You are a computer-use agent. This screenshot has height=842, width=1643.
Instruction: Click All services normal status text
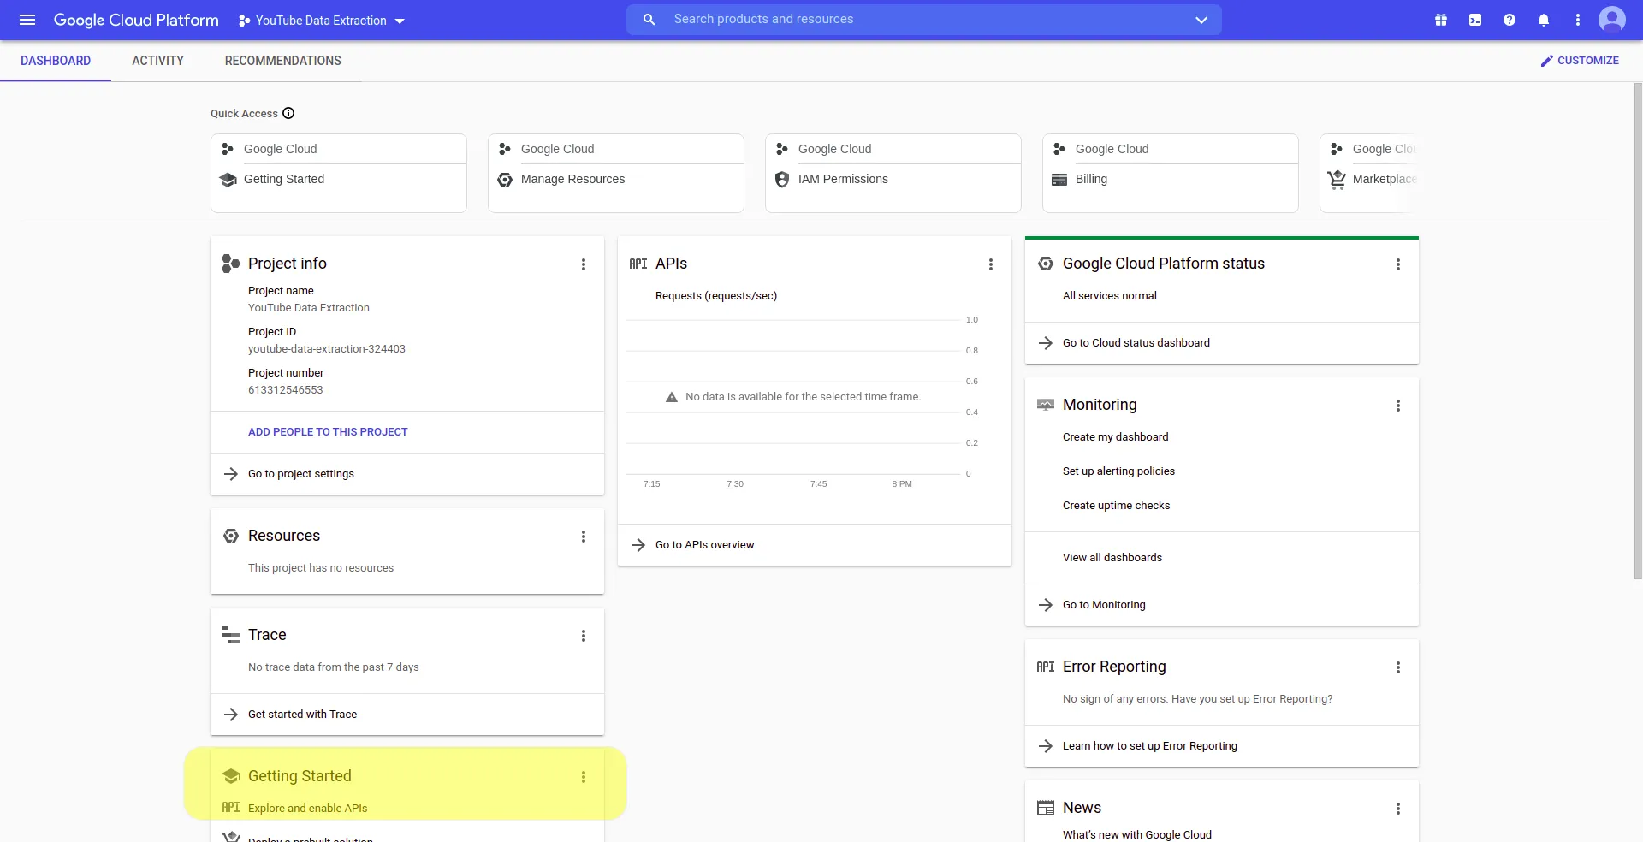[x=1109, y=296]
